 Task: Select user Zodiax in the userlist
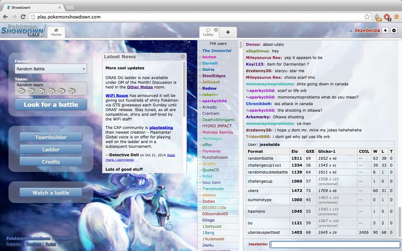point(218,201)
